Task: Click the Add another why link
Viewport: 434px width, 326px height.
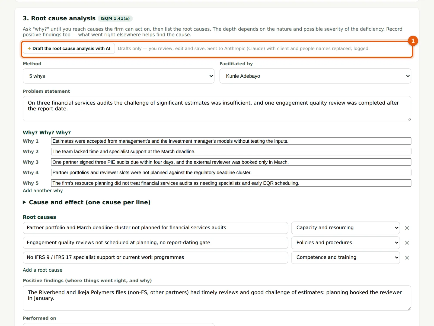Action: point(43,191)
